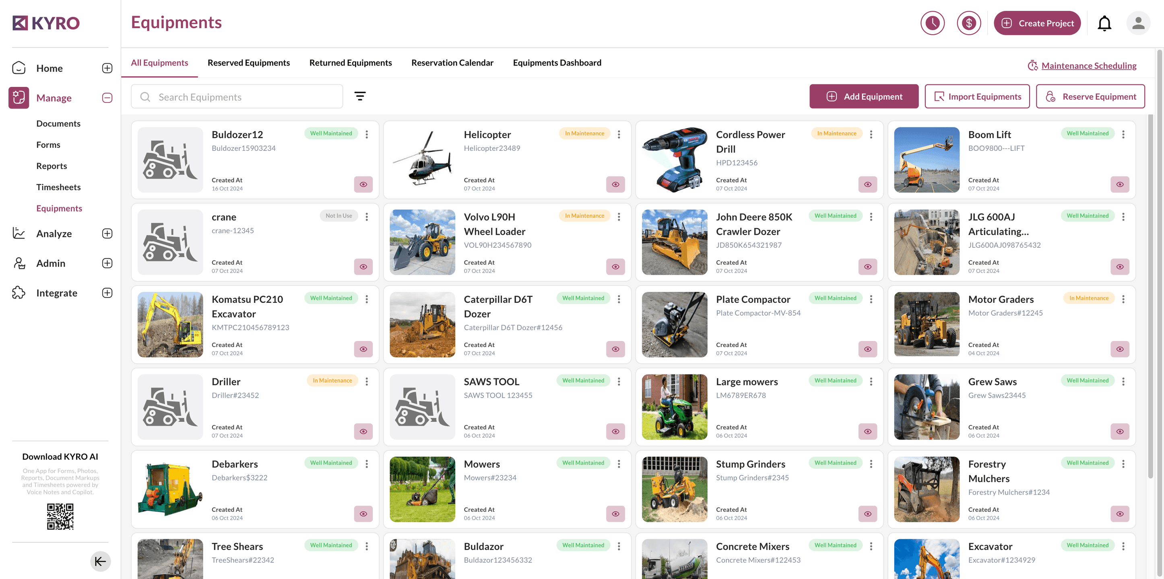The height and width of the screenshot is (579, 1164).
Task: Open Timesheets in sidebar
Action: pyautogui.click(x=58, y=187)
